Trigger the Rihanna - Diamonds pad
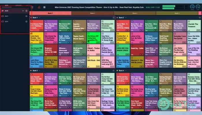The height and width of the screenshot is (115, 202). [65, 50]
